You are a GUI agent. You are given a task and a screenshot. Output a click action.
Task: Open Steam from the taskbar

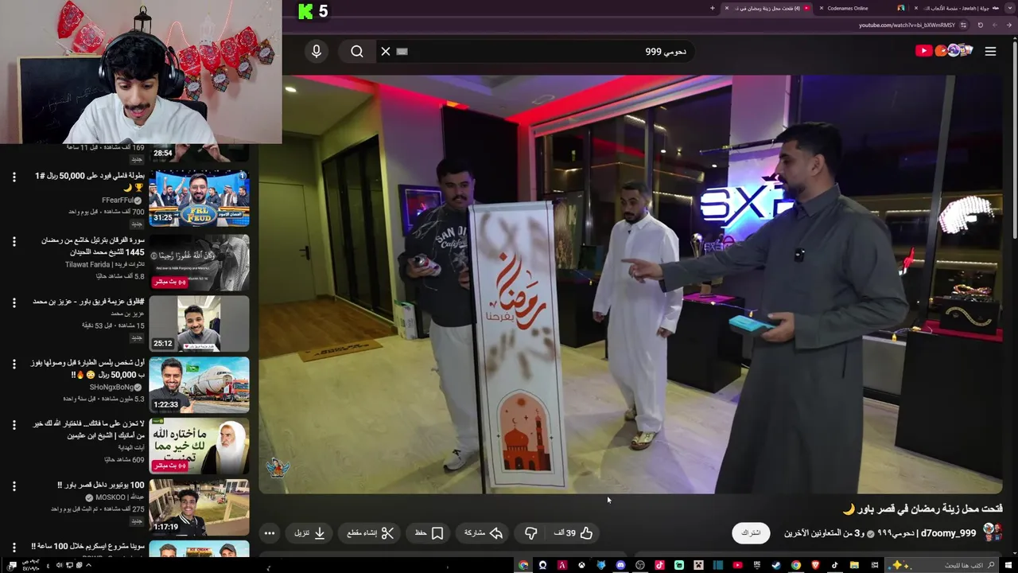pyautogui.click(x=775, y=565)
